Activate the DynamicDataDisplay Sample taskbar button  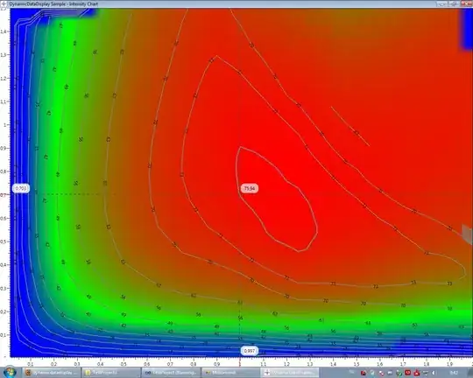290,373
